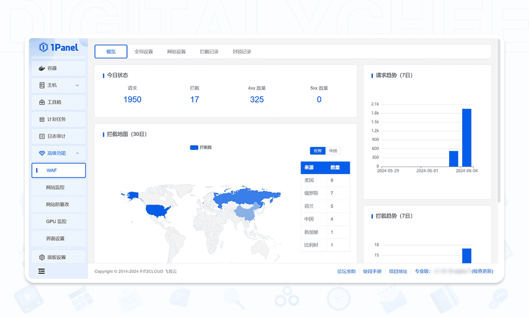The image size is (529, 317).
Task: Open the Containers docker icon
Action: [42, 68]
